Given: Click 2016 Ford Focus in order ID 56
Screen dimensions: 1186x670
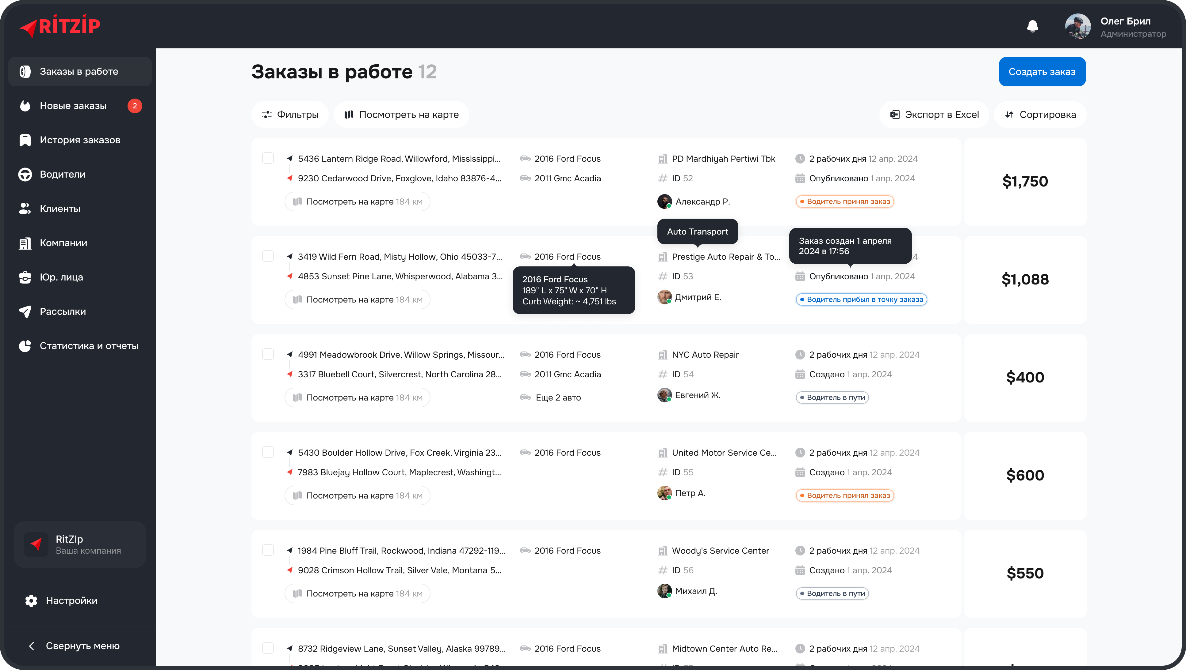Looking at the screenshot, I should (567, 551).
